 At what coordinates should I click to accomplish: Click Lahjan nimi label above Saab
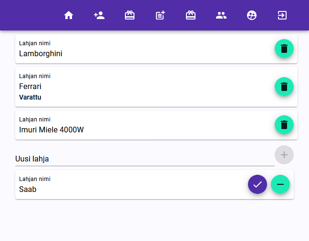(35, 179)
